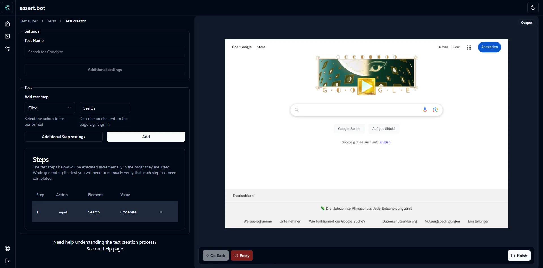Play the Google doodle
Image resolution: width=543 pixels, height=268 pixels.
coord(367,87)
